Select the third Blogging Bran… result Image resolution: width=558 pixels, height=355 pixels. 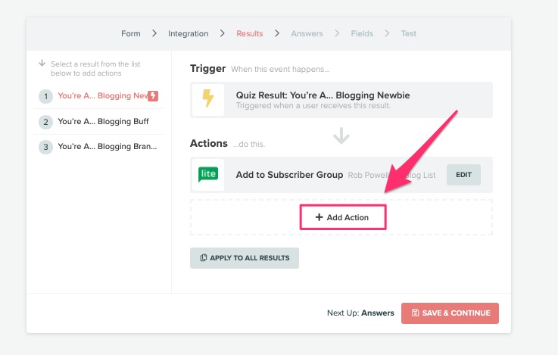(x=107, y=147)
